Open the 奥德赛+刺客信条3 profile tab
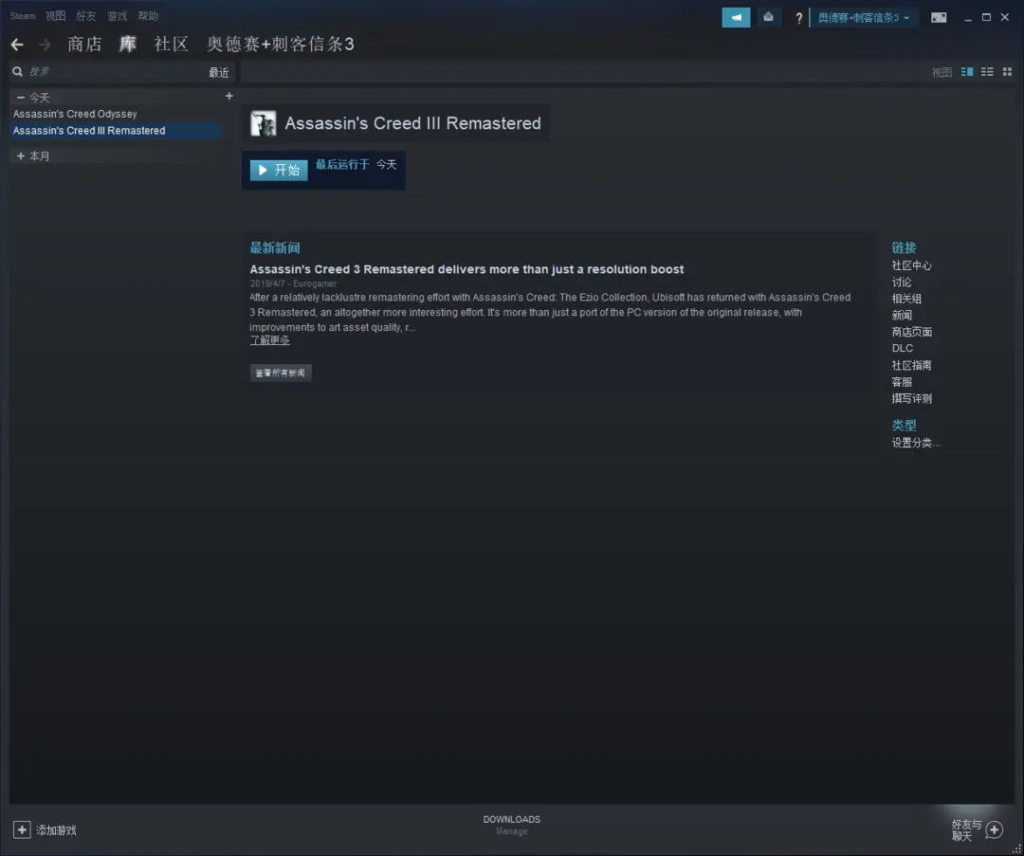1024x856 pixels. (281, 45)
